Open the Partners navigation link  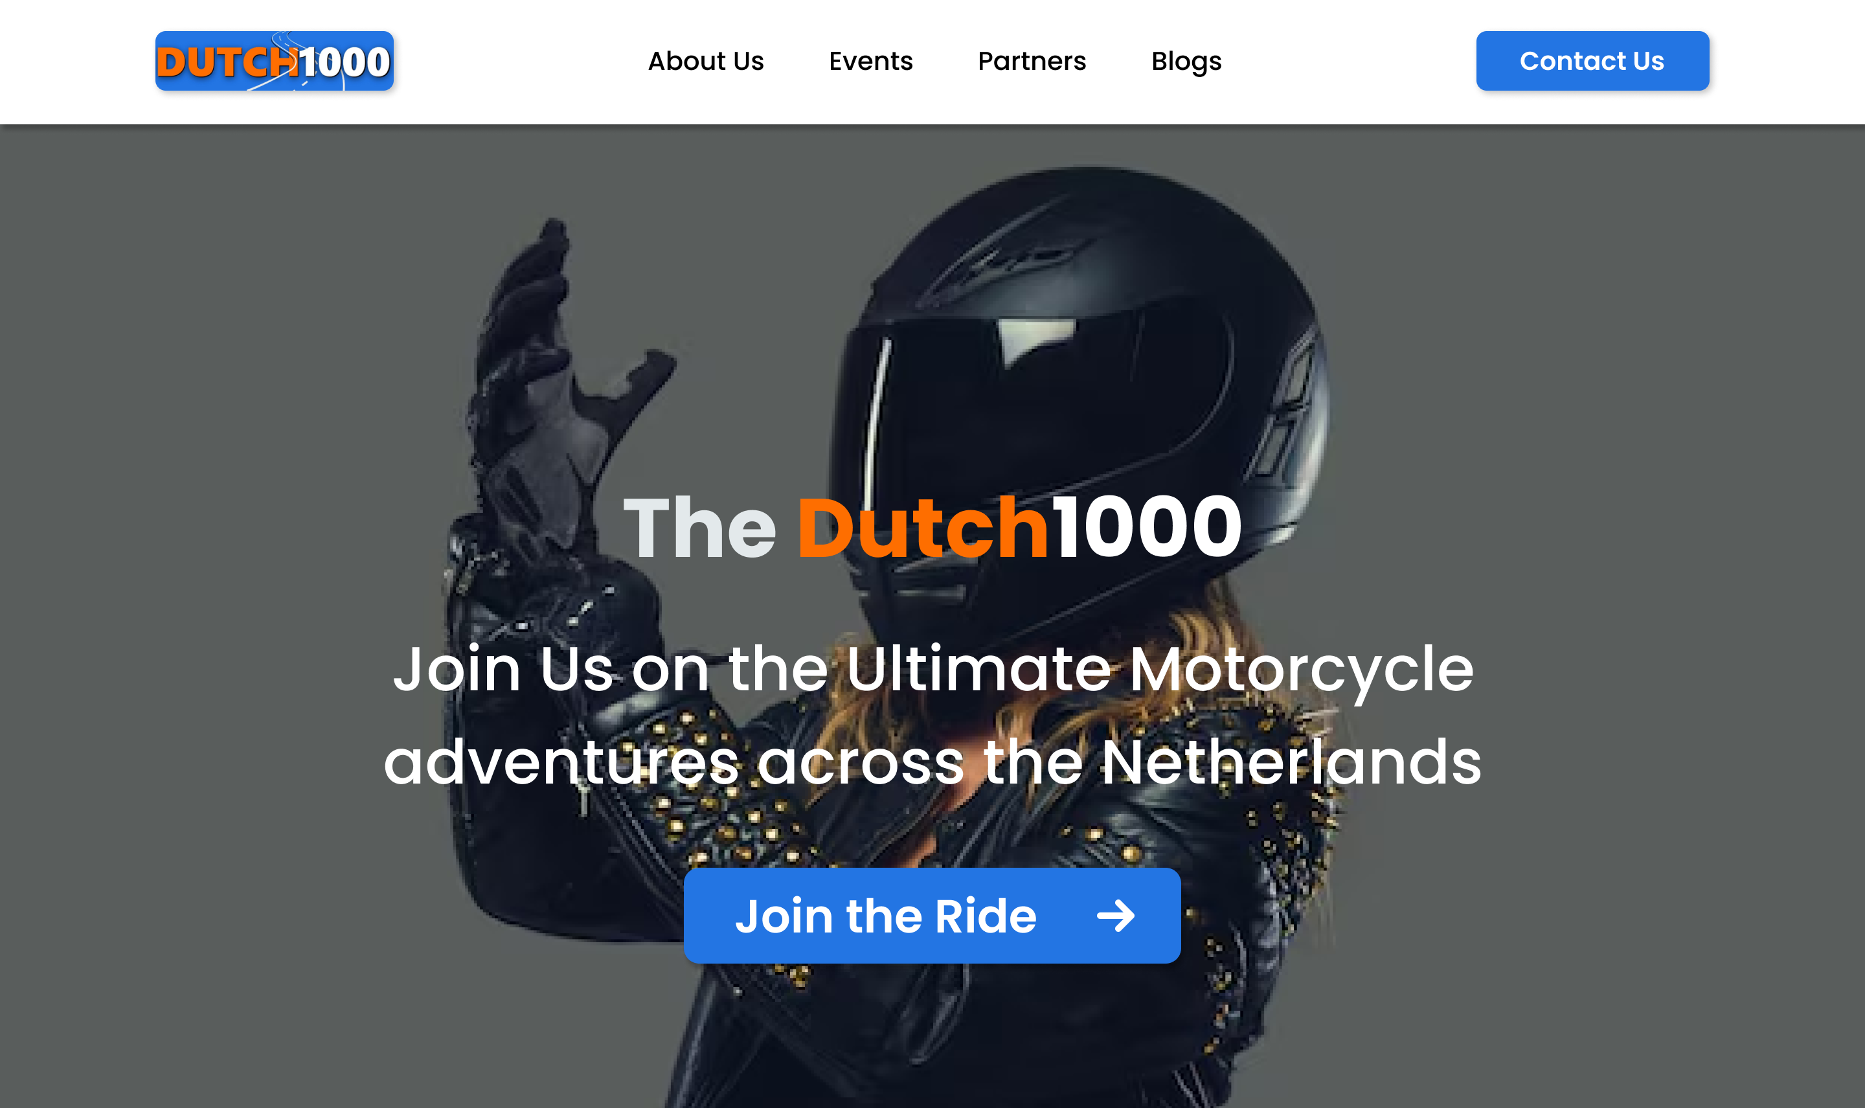(x=1032, y=60)
